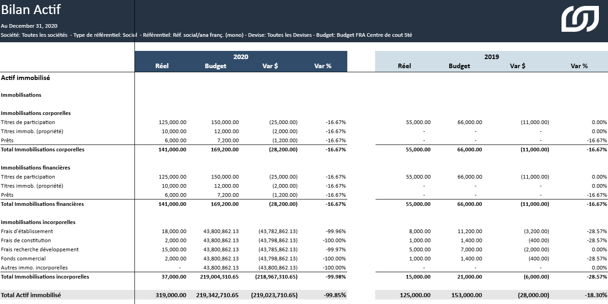Select the "Immobilisations financières" subsection heading

click(x=36, y=168)
